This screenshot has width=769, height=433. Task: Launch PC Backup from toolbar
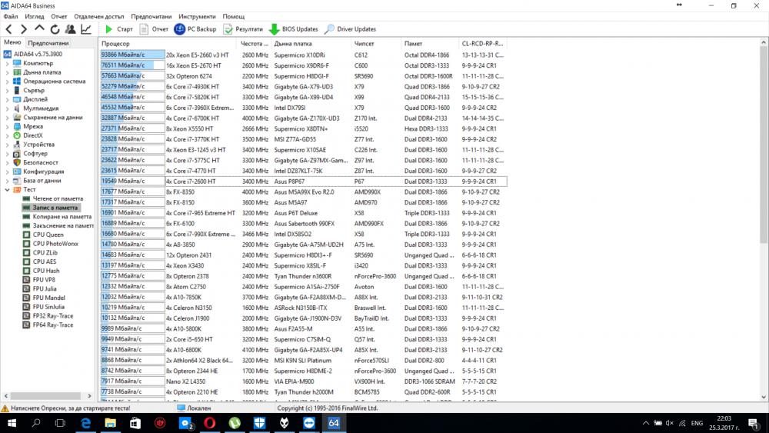click(x=195, y=29)
